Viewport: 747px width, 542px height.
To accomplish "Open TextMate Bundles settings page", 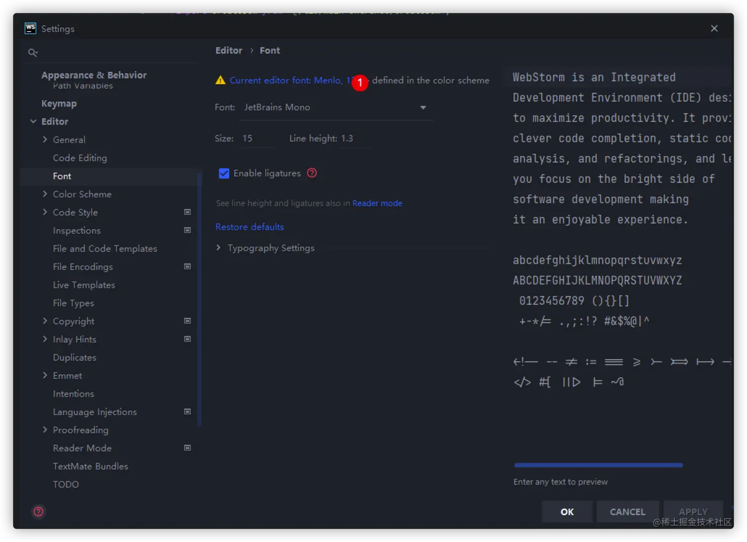I will click(90, 466).
